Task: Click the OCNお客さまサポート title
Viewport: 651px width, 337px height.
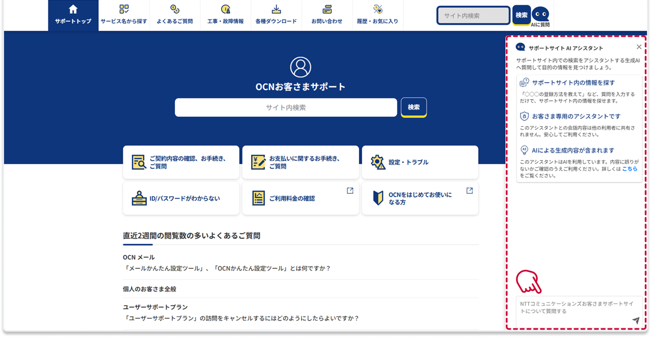Action: [x=301, y=87]
